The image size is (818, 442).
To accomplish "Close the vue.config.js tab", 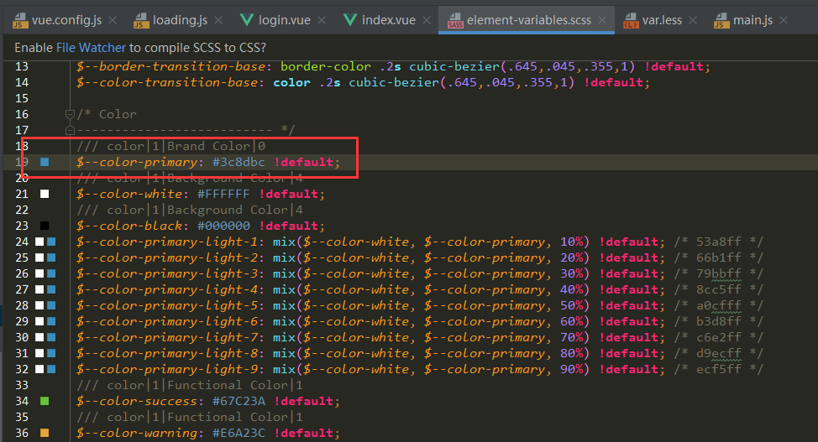I will point(113,20).
